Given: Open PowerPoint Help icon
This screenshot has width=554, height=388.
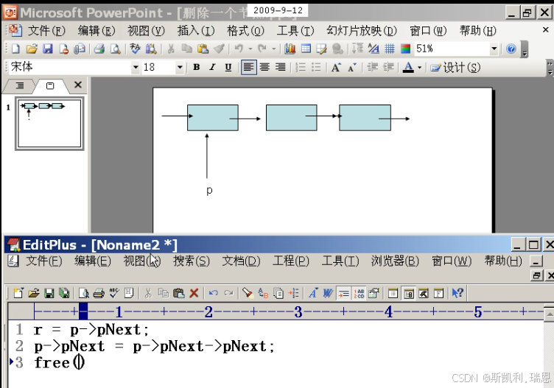Looking at the screenshot, I should [511, 49].
